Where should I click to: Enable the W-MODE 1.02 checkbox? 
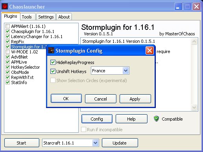[x=7, y=52]
